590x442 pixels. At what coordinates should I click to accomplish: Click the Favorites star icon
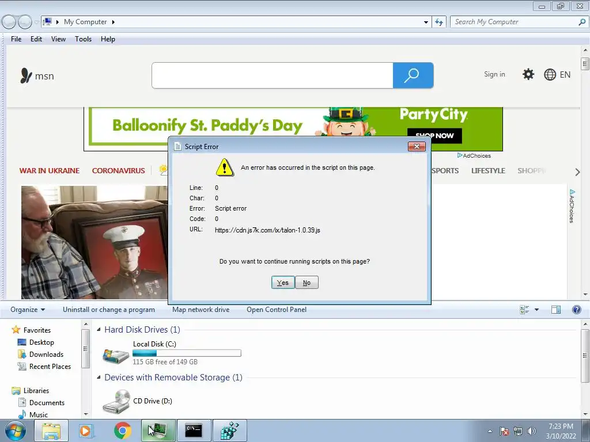16,330
